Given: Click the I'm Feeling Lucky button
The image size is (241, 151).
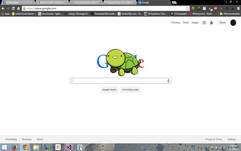Looking at the screenshot, I should (x=130, y=90).
